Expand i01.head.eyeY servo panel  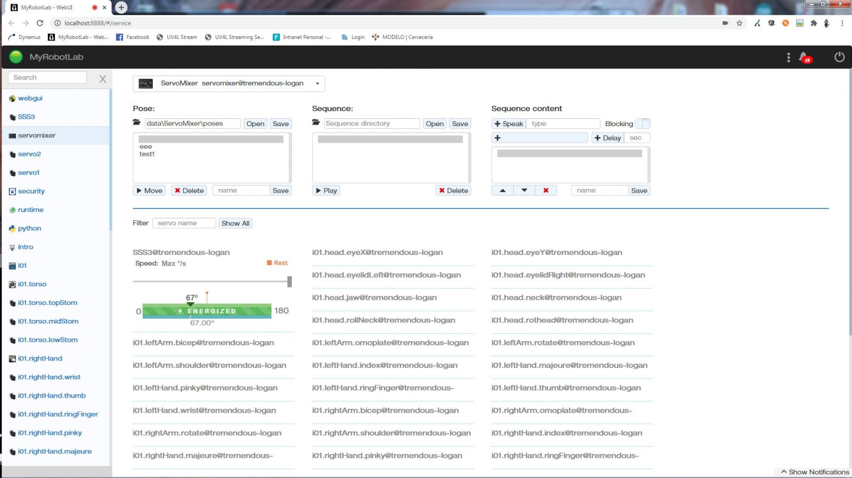[556, 252]
